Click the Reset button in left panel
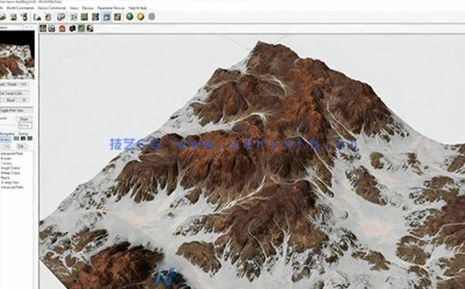This screenshot has width=465, height=289. click(x=11, y=101)
